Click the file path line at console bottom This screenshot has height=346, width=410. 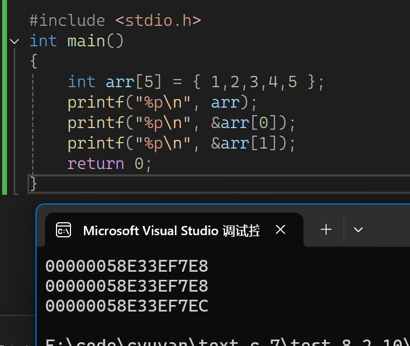click(228, 342)
